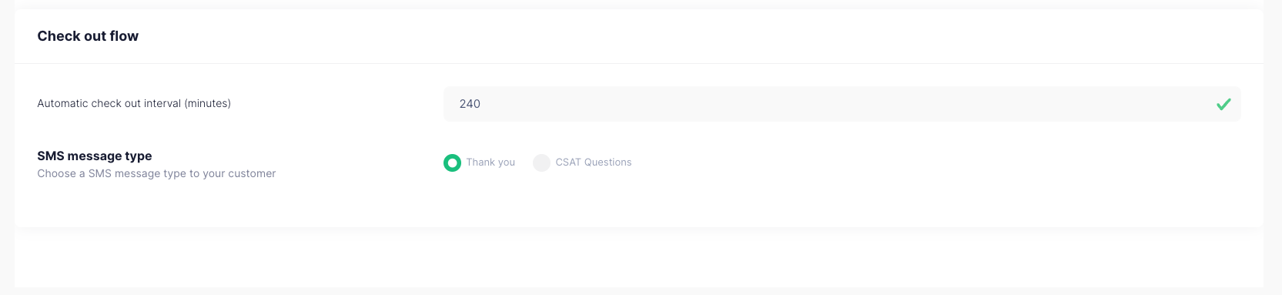Viewport: 1282px width, 295px height.
Task: Click the Choose a SMS message type description
Action: pyautogui.click(x=156, y=173)
